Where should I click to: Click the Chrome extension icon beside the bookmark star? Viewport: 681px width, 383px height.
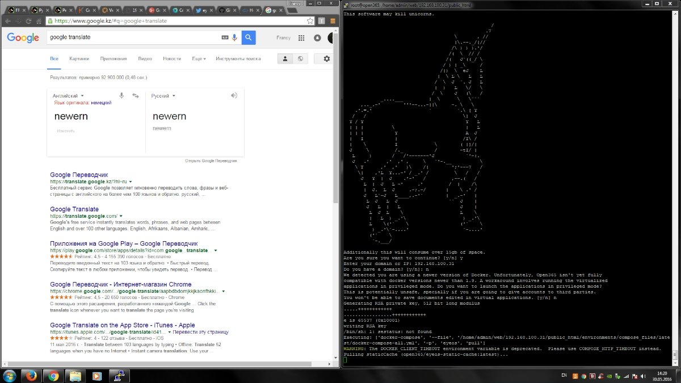point(322,20)
